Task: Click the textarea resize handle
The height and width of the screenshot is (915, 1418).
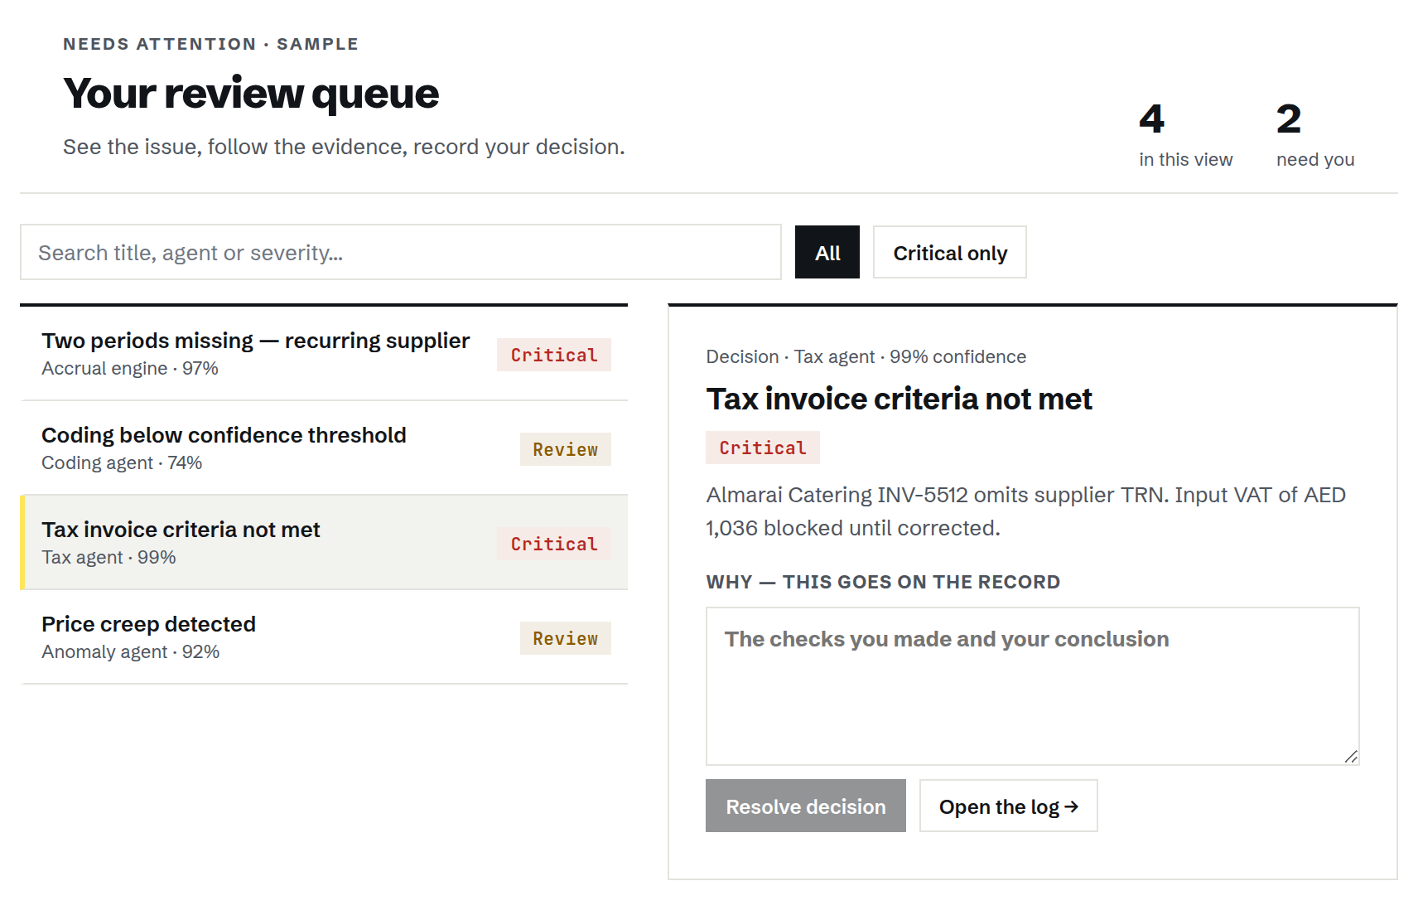Action: tap(1351, 757)
